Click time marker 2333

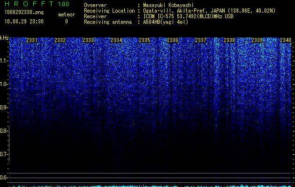[88, 40]
